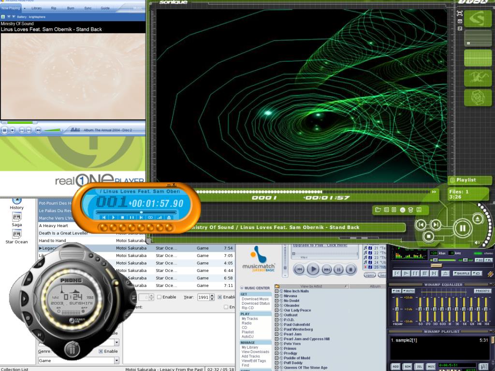Click the Winamp stop button
Viewport: 495px width, 371px height.
(x=425, y=273)
